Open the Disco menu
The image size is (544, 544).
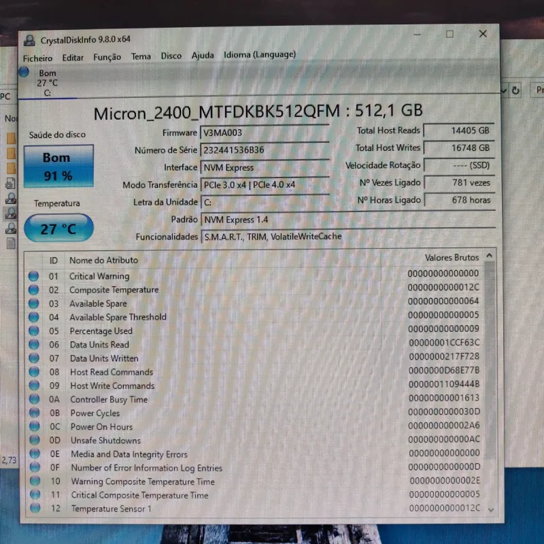(171, 56)
